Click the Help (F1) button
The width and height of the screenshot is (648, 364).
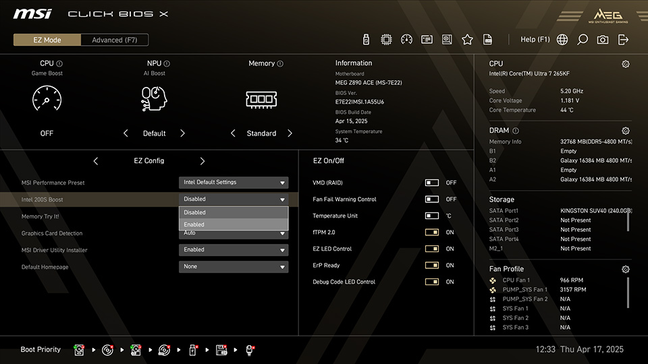(x=535, y=40)
